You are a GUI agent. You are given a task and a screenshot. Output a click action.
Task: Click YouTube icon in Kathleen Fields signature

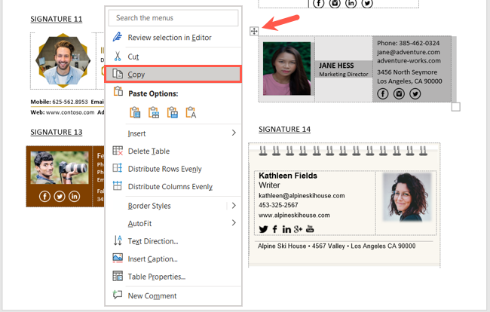click(x=310, y=228)
